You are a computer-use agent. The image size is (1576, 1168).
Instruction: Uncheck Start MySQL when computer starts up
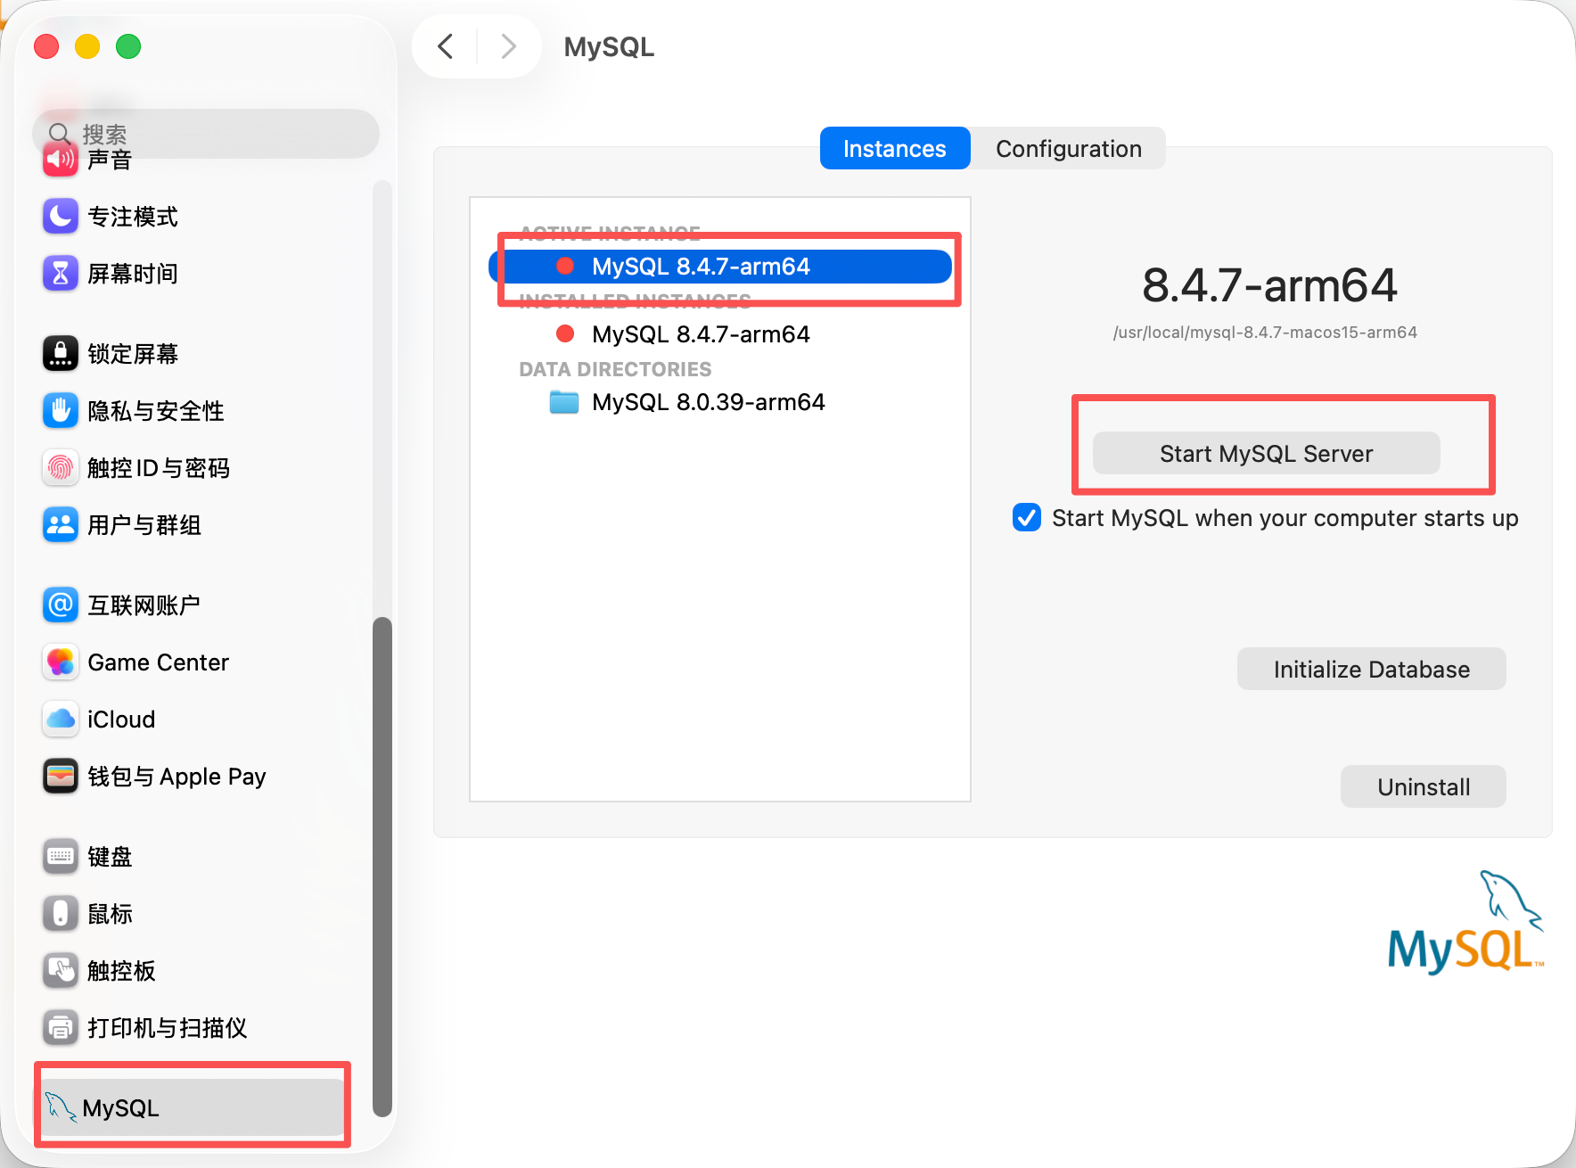tap(1027, 518)
